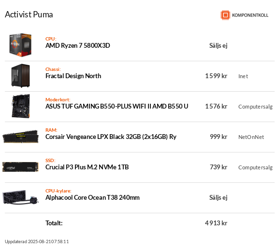
Task: Open Crucial P3 Plus M.2 NVMe link
Action: tap(87, 167)
